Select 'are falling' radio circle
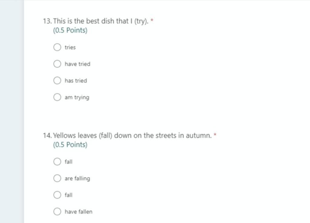Image resolution: width=310 pixels, height=223 pixels. click(x=57, y=178)
